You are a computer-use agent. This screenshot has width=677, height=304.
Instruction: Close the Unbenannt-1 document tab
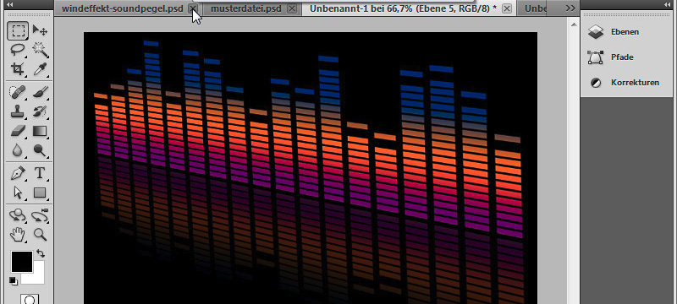coord(507,8)
